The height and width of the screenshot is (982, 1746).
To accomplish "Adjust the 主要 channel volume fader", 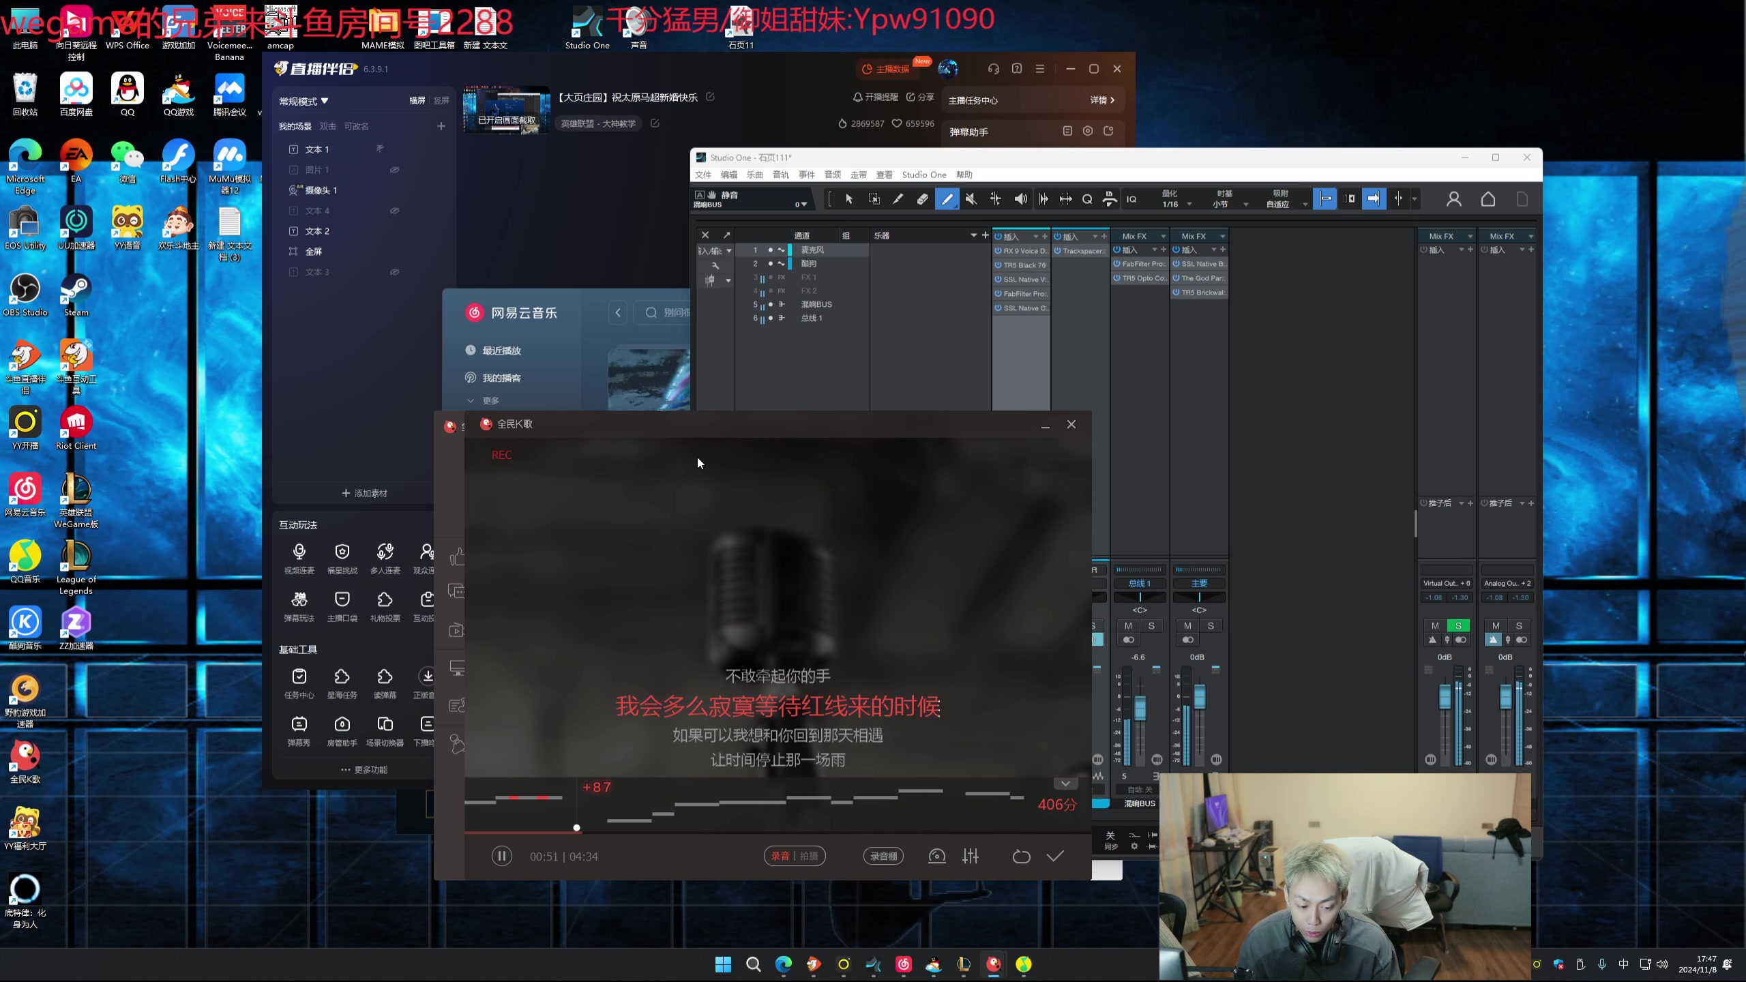I will tap(1200, 697).
